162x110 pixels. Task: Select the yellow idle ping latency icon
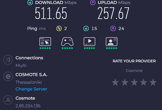(x=59, y=28)
